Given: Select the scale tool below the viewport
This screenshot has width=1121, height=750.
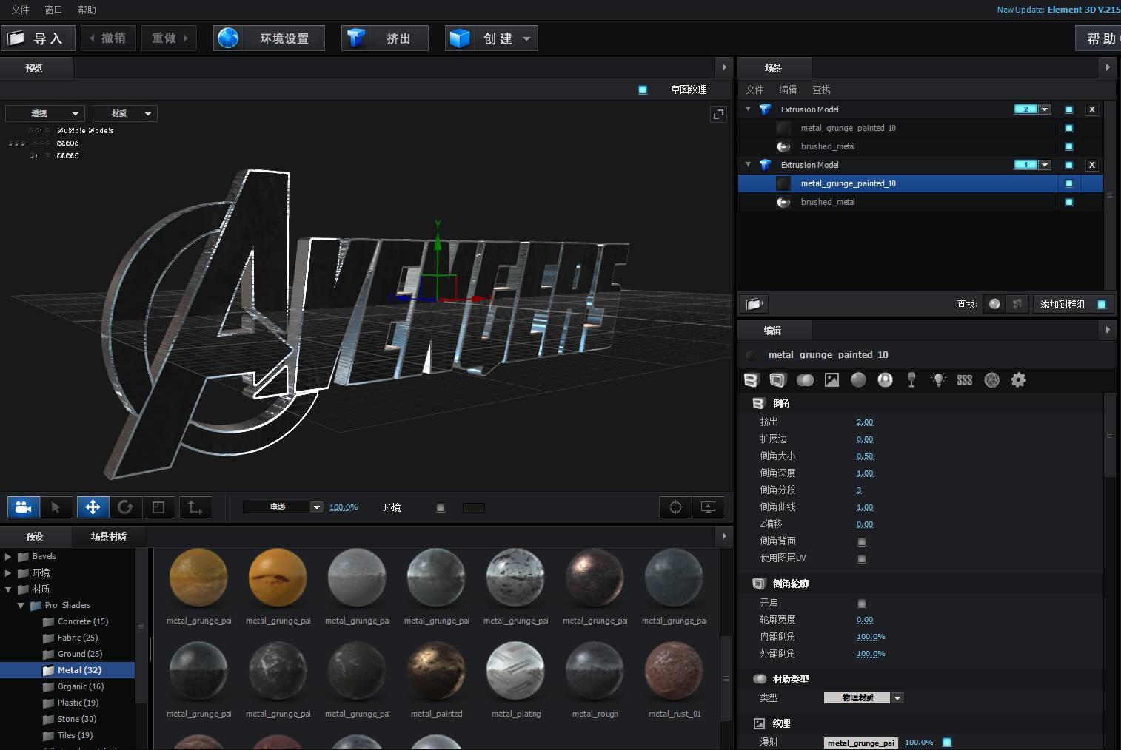Looking at the screenshot, I should tap(158, 507).
